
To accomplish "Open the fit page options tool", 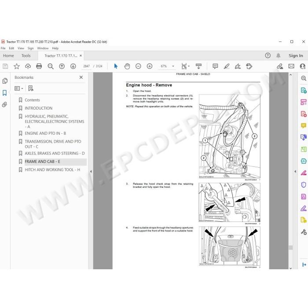I will [185, 66].
